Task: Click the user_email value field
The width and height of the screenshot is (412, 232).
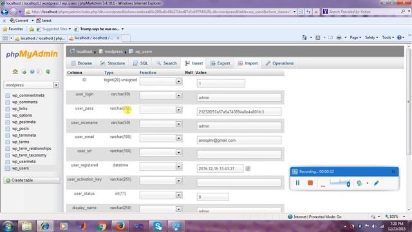Action: point(239,140)
